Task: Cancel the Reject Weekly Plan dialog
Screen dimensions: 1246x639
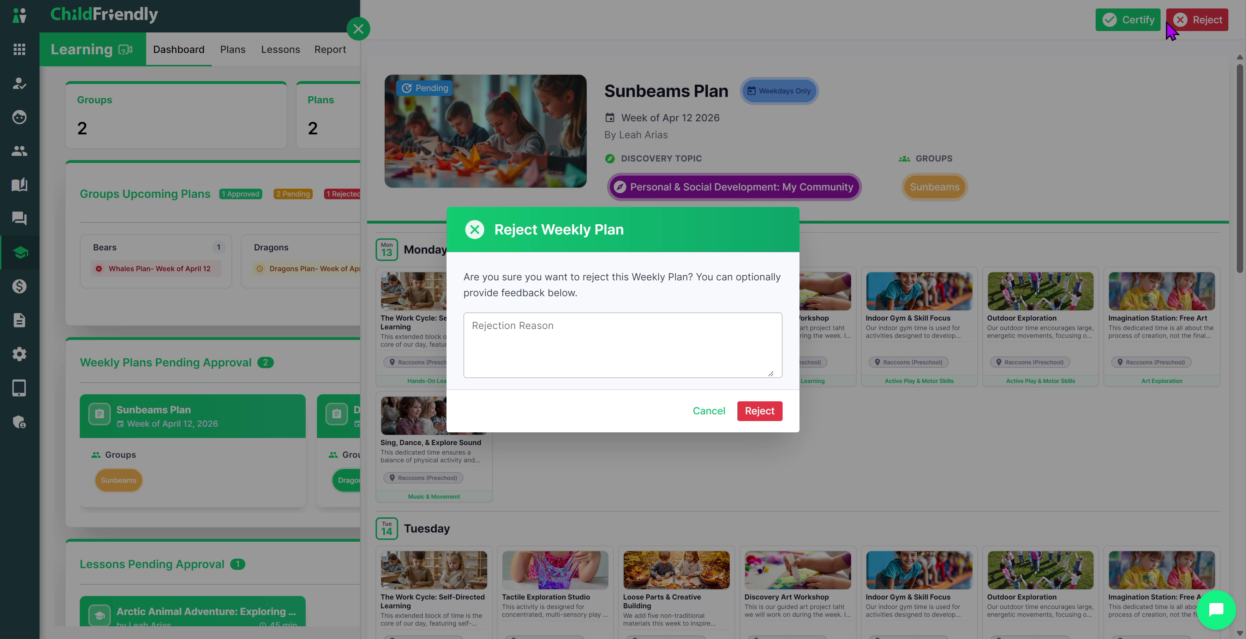Action: tap(709, 411)
